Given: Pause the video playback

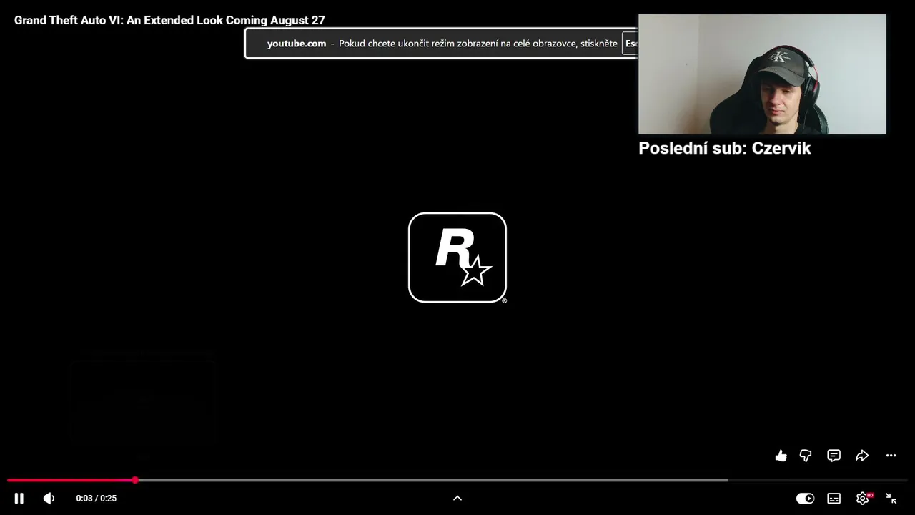Looking at the screenshot, I should coord(19,499).
